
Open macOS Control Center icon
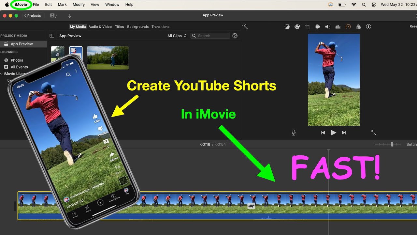point(374,5)
